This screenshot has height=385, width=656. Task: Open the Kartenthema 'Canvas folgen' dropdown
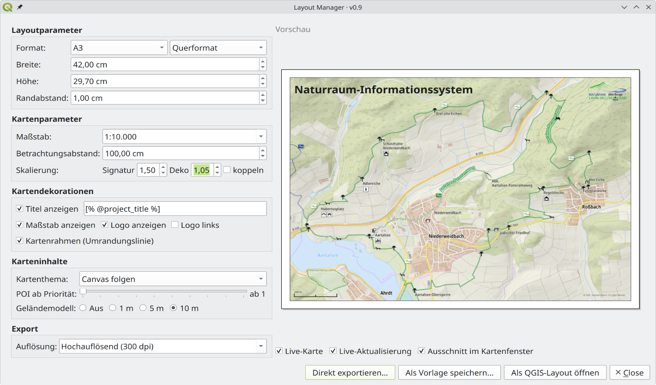click(x=173, y=279)
